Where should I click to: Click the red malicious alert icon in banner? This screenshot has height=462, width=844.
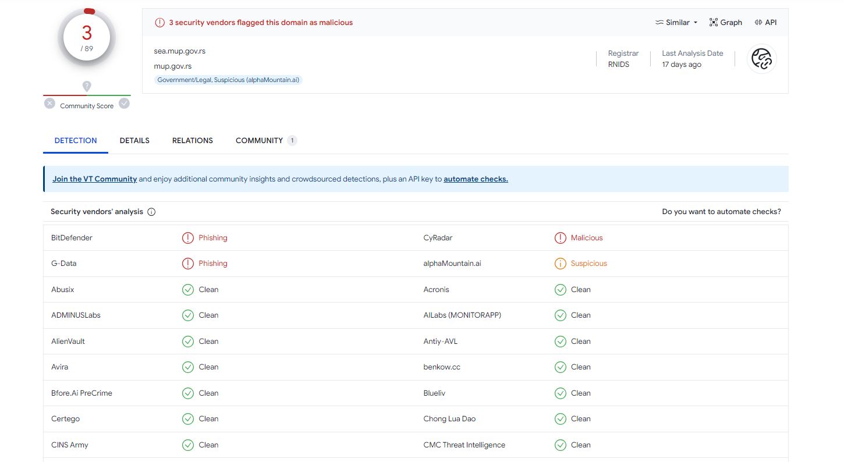click(x=159, y=23)
